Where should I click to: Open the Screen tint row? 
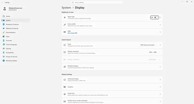coord(112,94)
